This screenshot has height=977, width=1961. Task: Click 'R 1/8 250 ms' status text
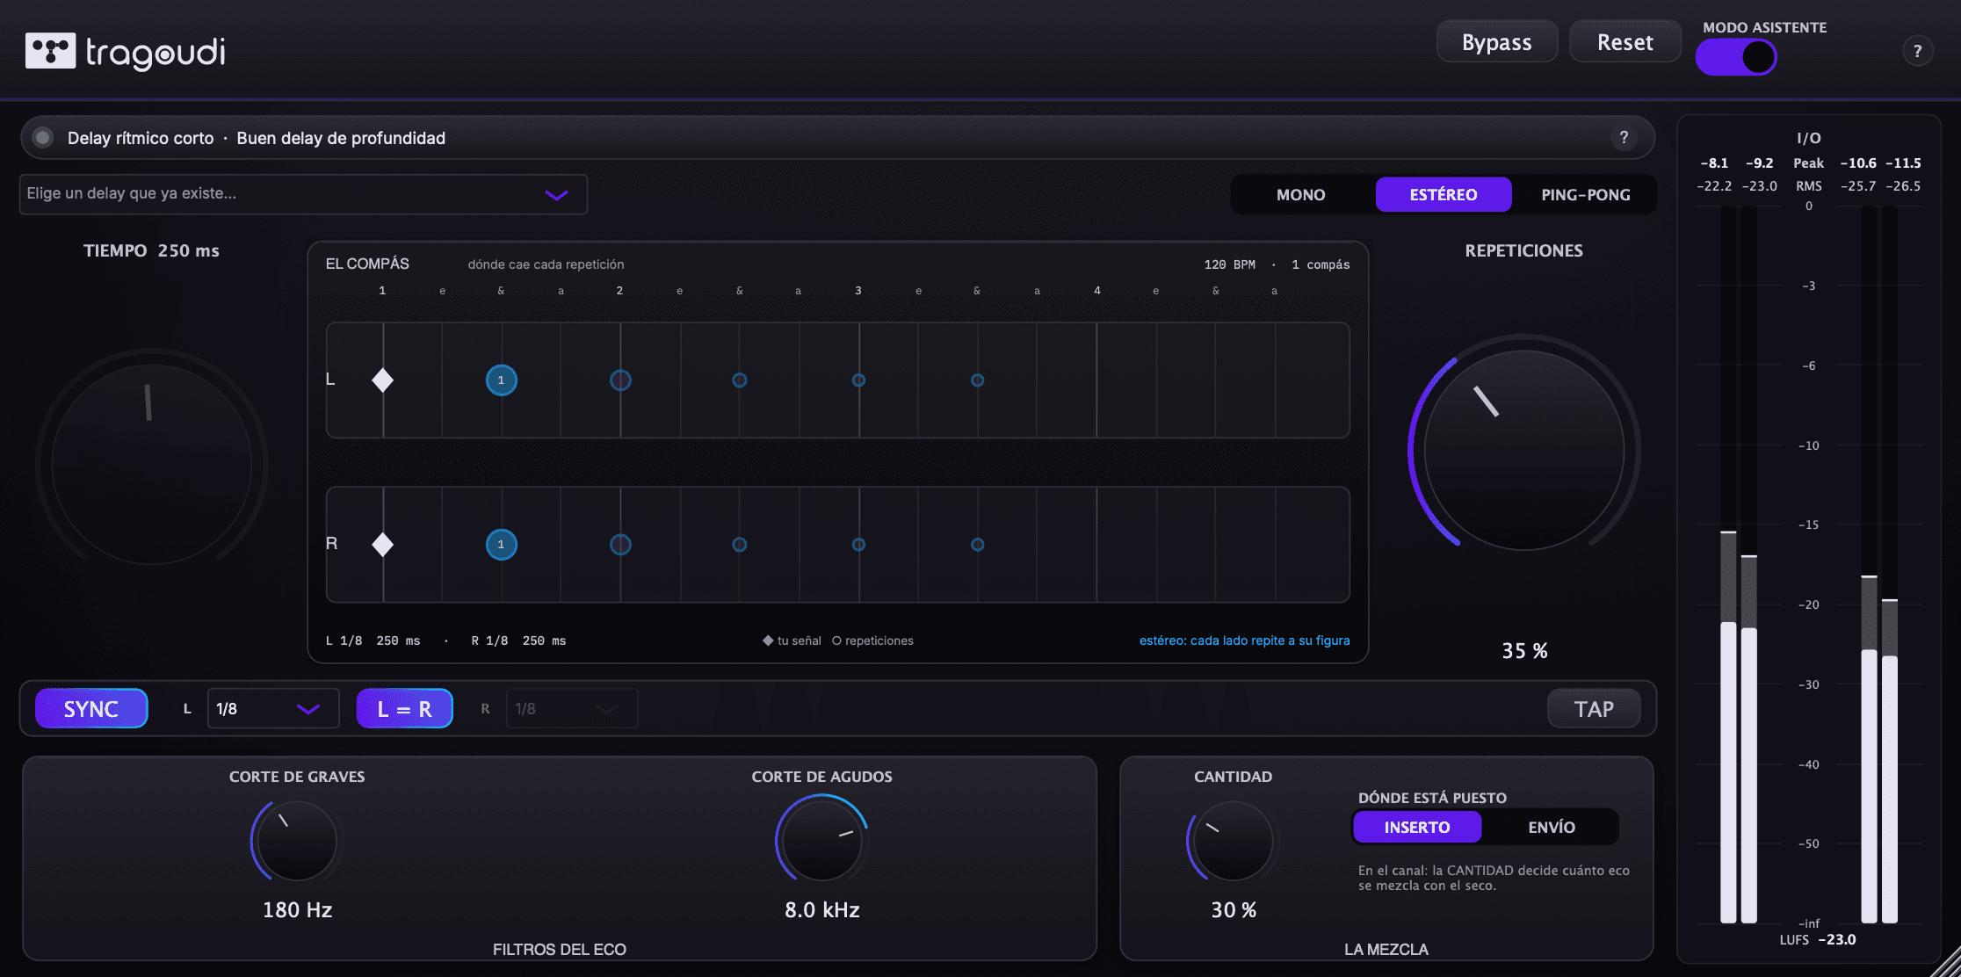pos(518,640)
